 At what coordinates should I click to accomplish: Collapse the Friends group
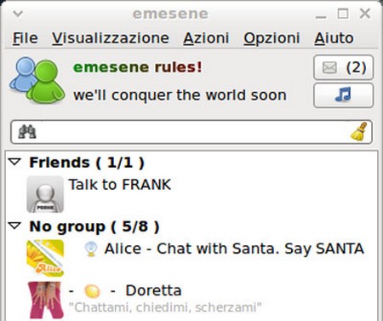[x=14, y=162]
